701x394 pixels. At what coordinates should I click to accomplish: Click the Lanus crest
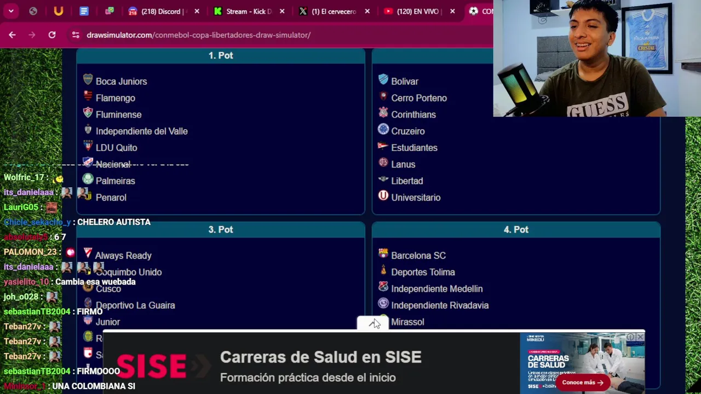[383, 163]
